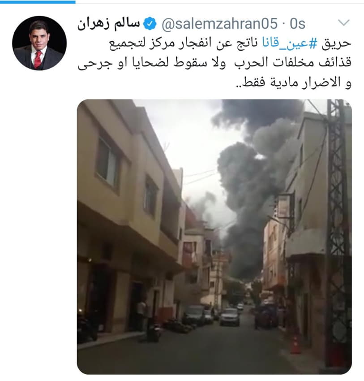Click the blue verified badge
The width and height of the screenshot is (364, 381).
[150, 24]
